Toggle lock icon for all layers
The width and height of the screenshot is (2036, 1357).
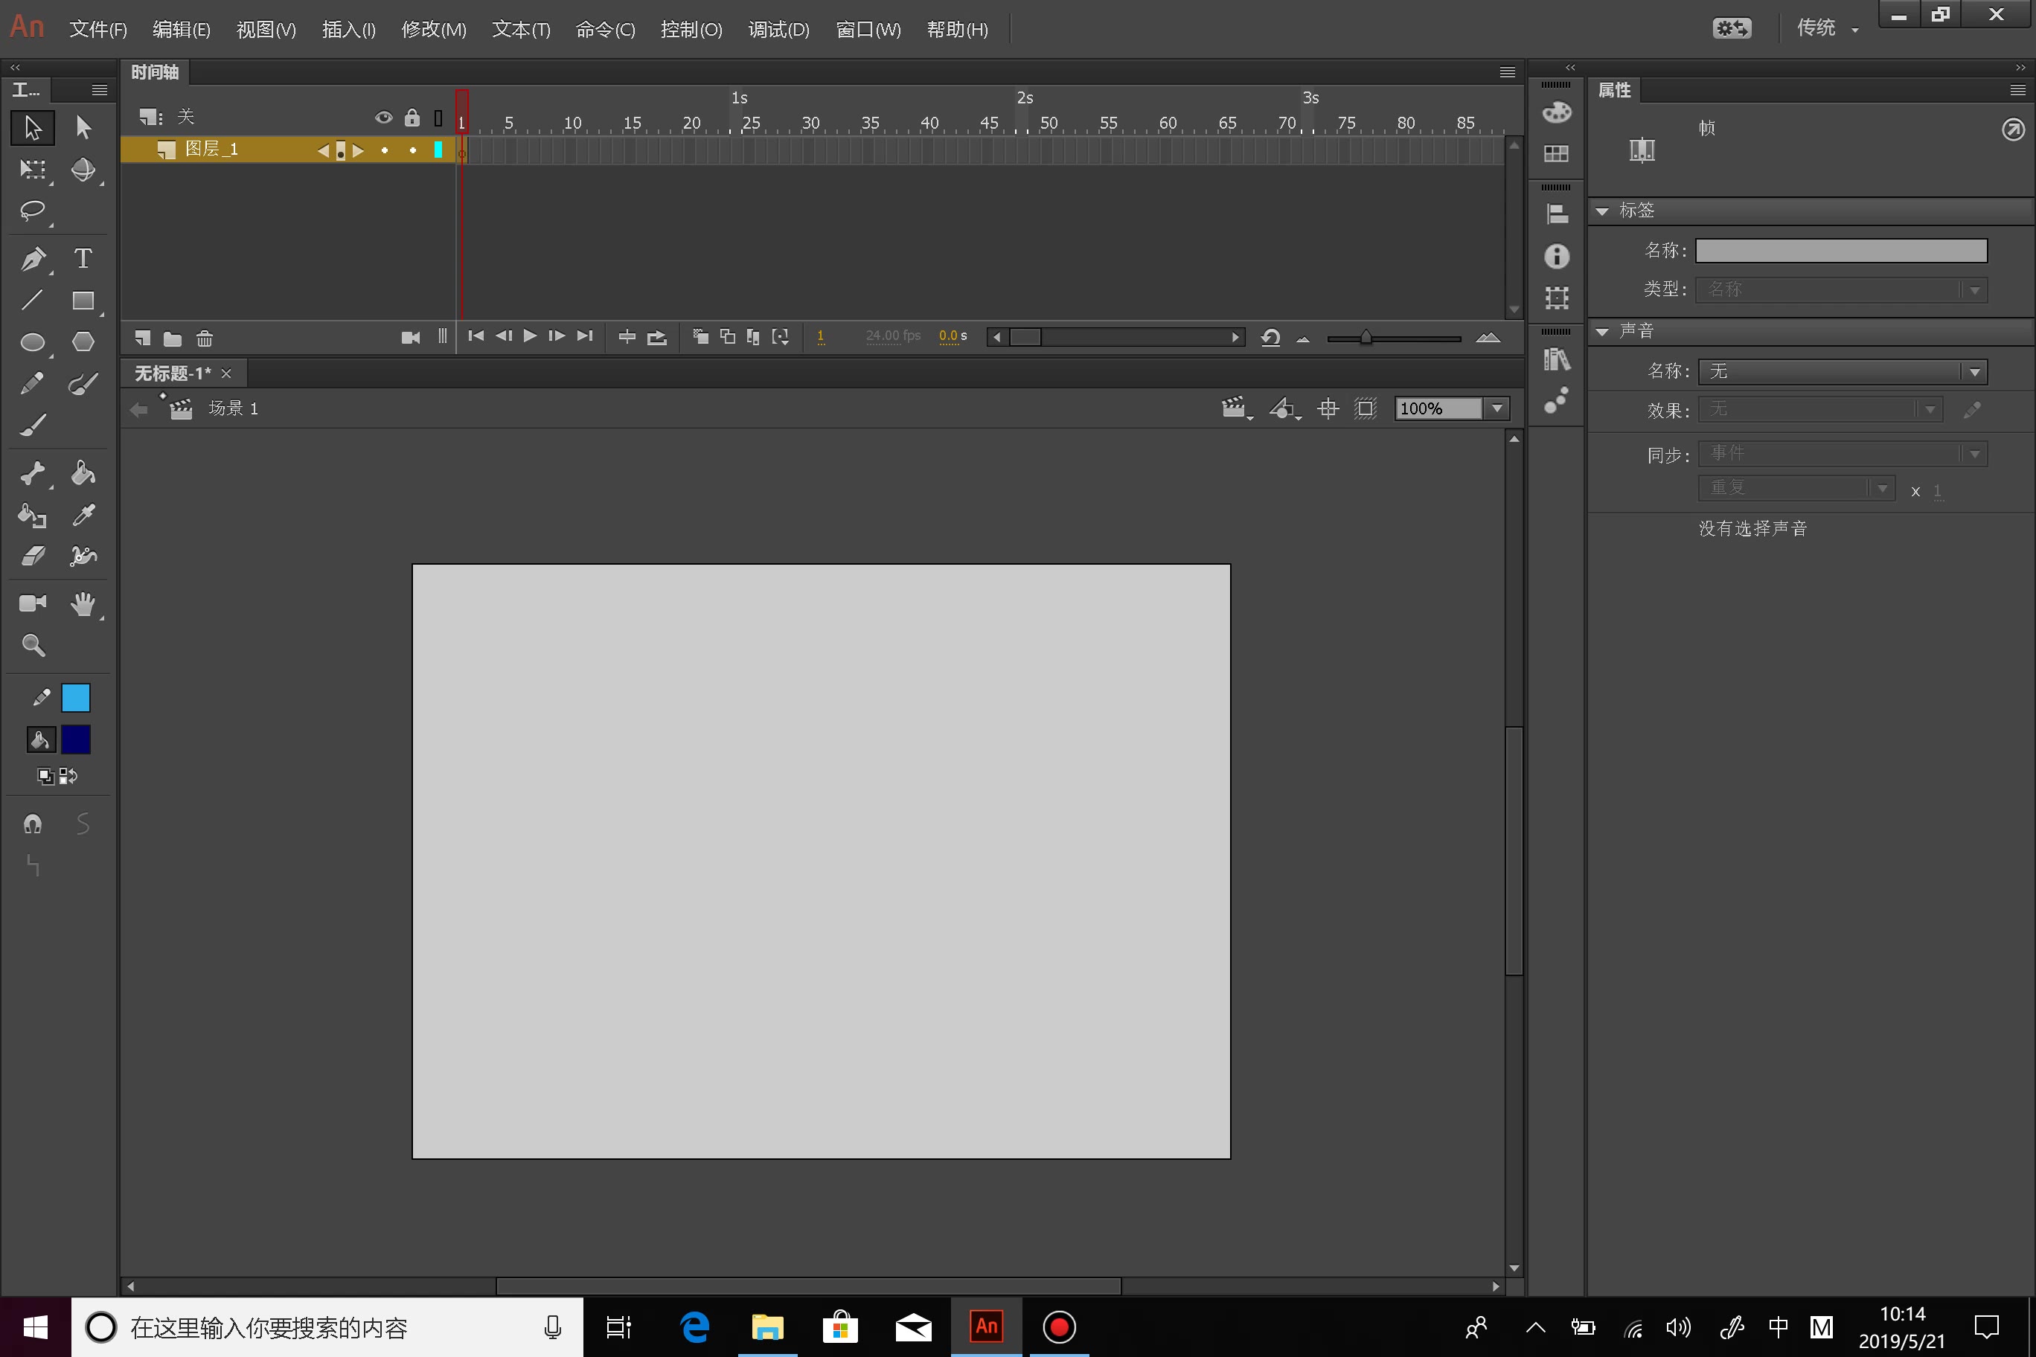[412, 118]
